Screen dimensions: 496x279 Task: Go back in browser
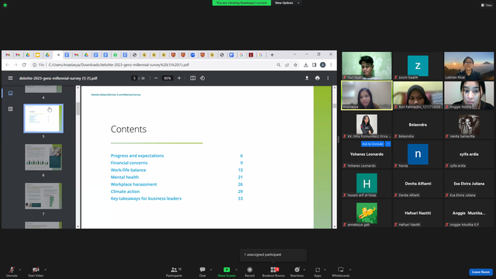tap(7, 65)
